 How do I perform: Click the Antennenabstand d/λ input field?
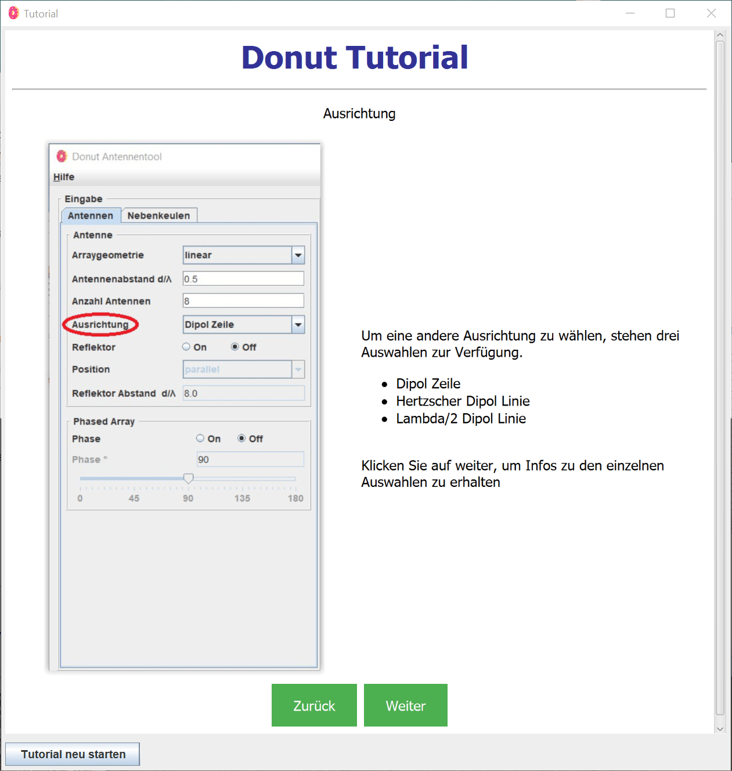243,279
